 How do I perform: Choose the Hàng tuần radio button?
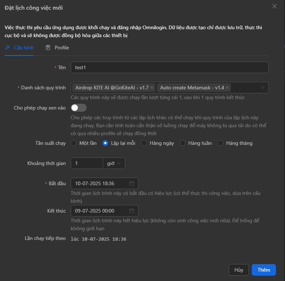(x=183, y=143)
